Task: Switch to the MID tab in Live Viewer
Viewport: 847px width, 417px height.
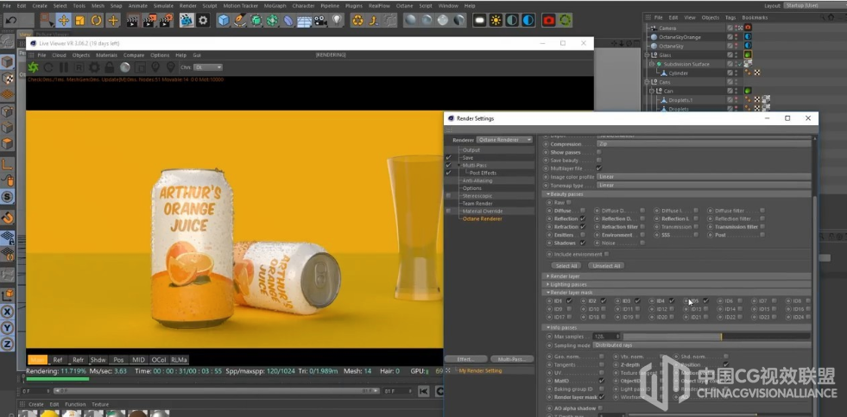Action: coord(138,360)
